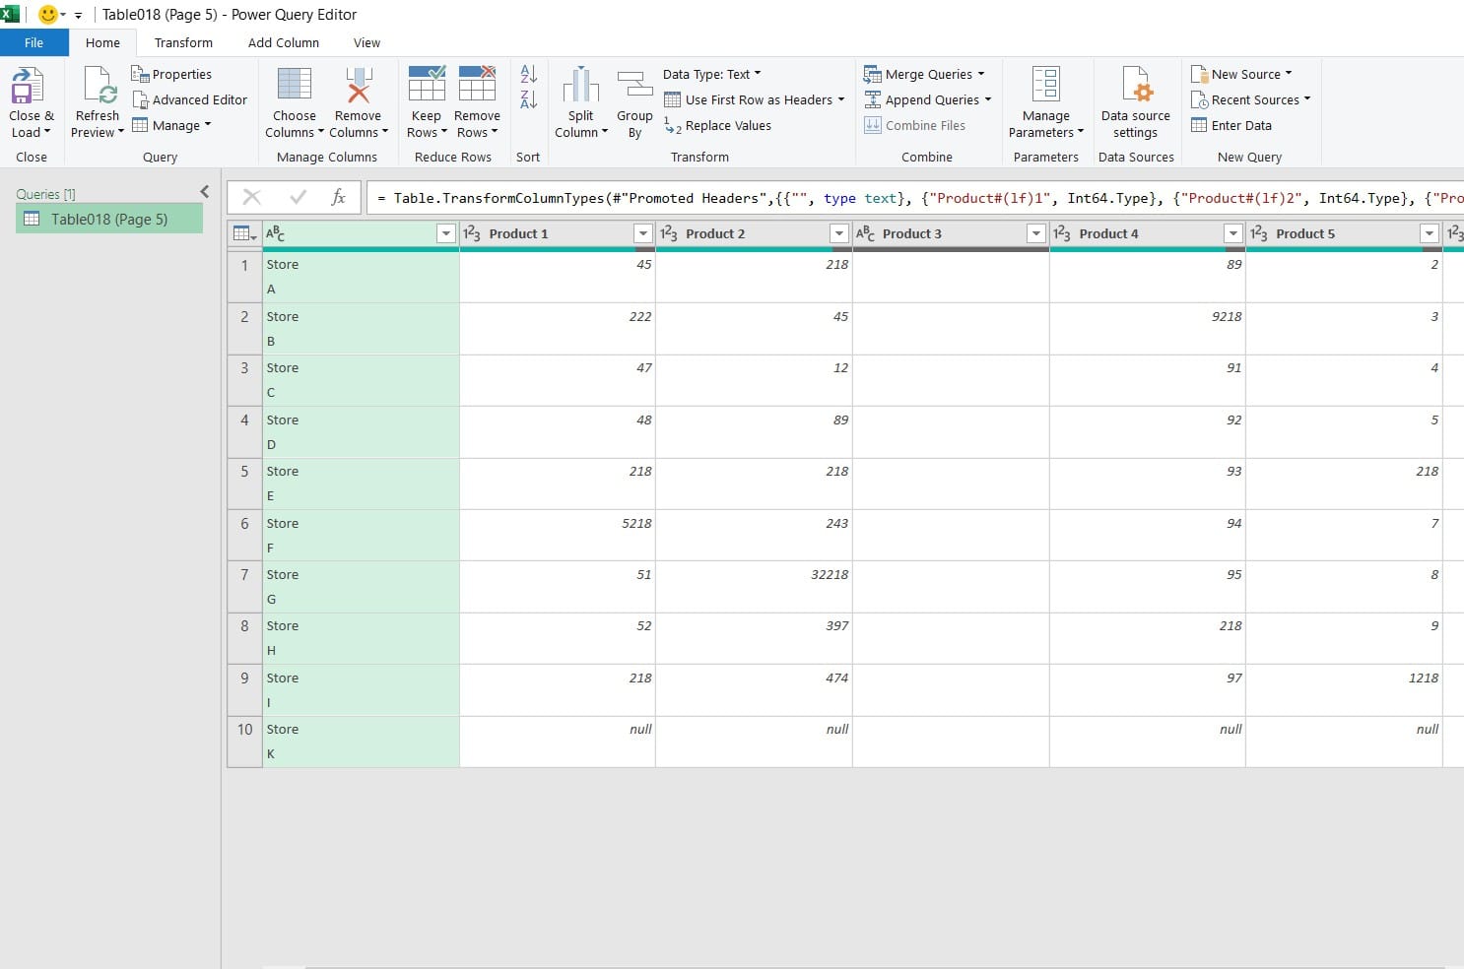Click the table corner menu icon
This screenshot has width=1464, height=969.
coord(244,233)
